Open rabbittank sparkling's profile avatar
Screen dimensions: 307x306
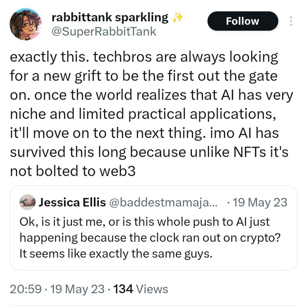click(x=26, y=24)
